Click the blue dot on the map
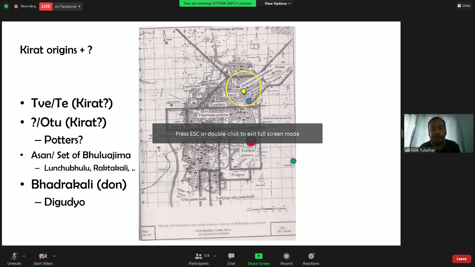This screenshot has height=267, width=475. pos(248,101)
